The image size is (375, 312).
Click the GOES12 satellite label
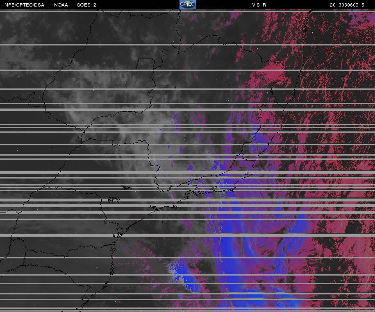(x=86, y=5)
